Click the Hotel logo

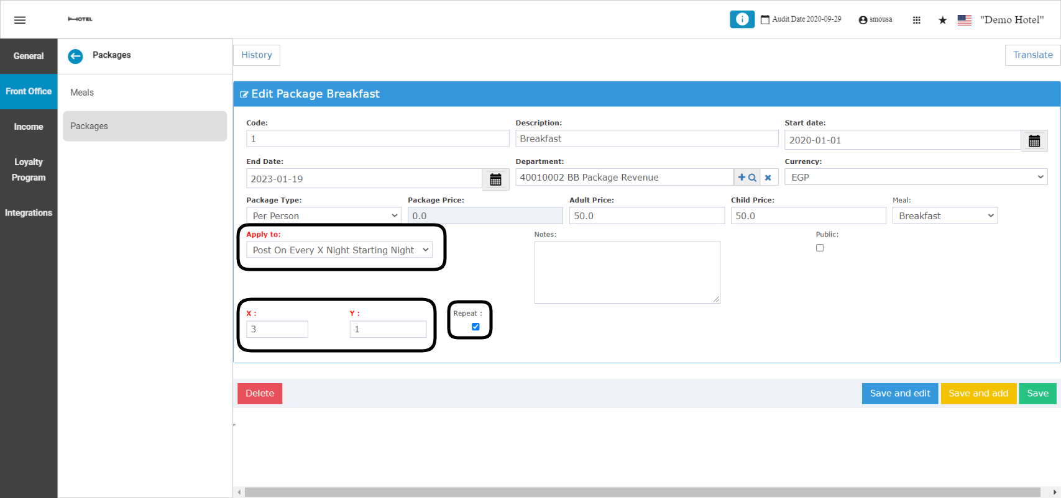point(80,19)
